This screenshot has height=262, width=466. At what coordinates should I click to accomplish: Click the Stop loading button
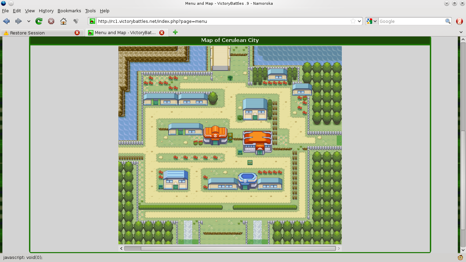pos(51,21)
